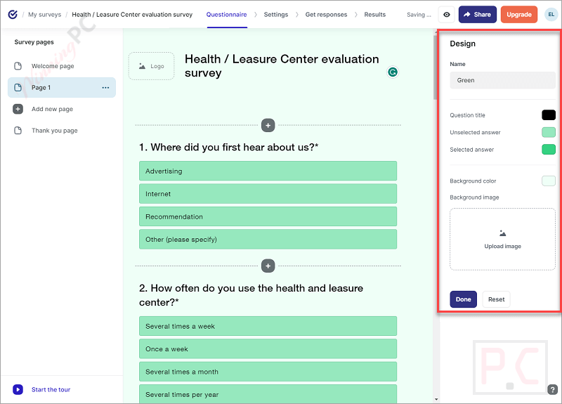The image size is (562, 404).
Task: Select Several times per year option
Action: (268, 394)
